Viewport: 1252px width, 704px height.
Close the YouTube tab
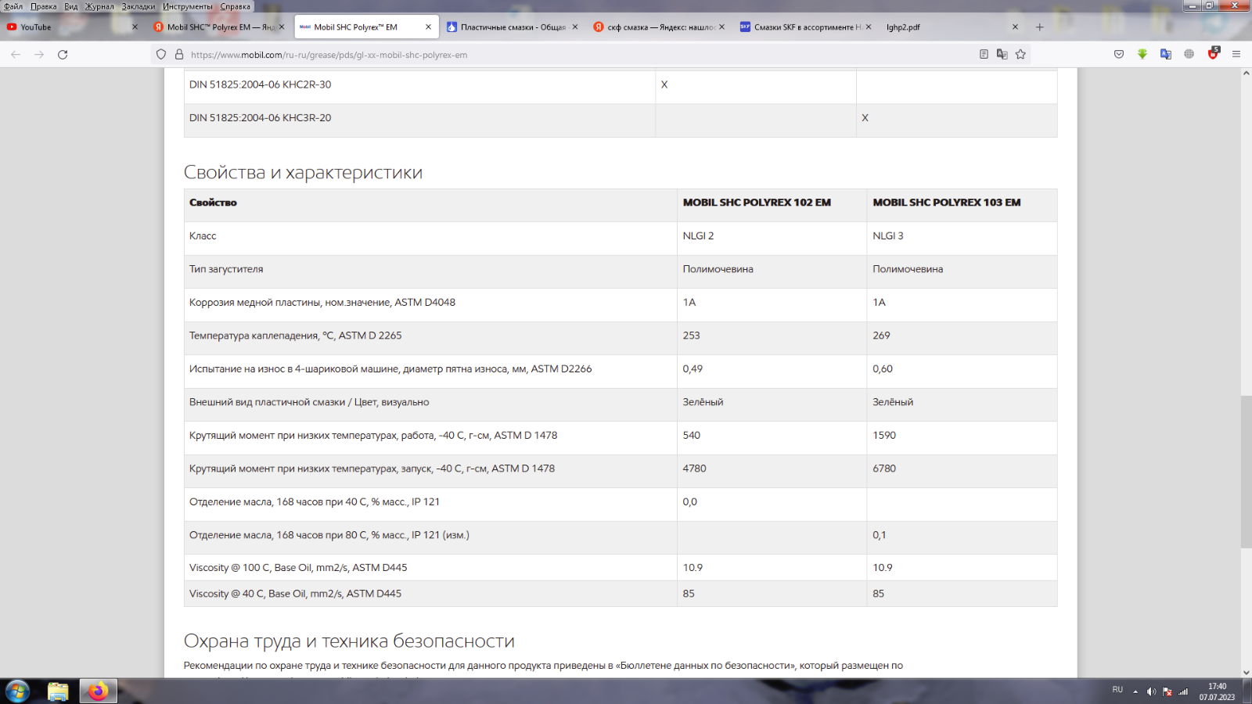click(x=135, y=27)
